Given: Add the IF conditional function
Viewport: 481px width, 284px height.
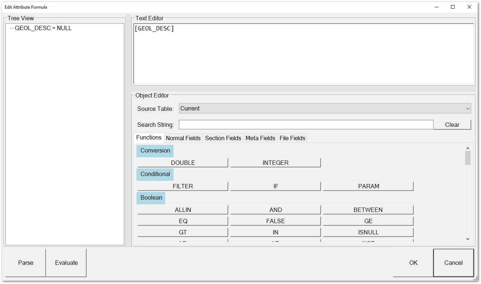Looking at the screenshot, I should (275, 186).
